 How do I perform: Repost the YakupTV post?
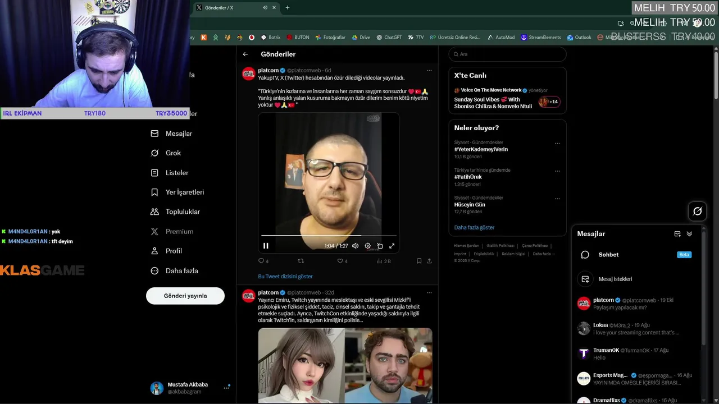pyautogui.click(x=301, y=261)
